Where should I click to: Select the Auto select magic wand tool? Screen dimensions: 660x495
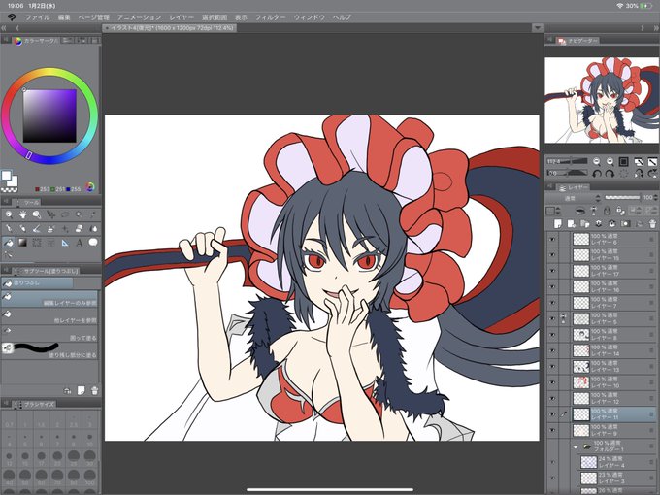[x=79, y=214]
